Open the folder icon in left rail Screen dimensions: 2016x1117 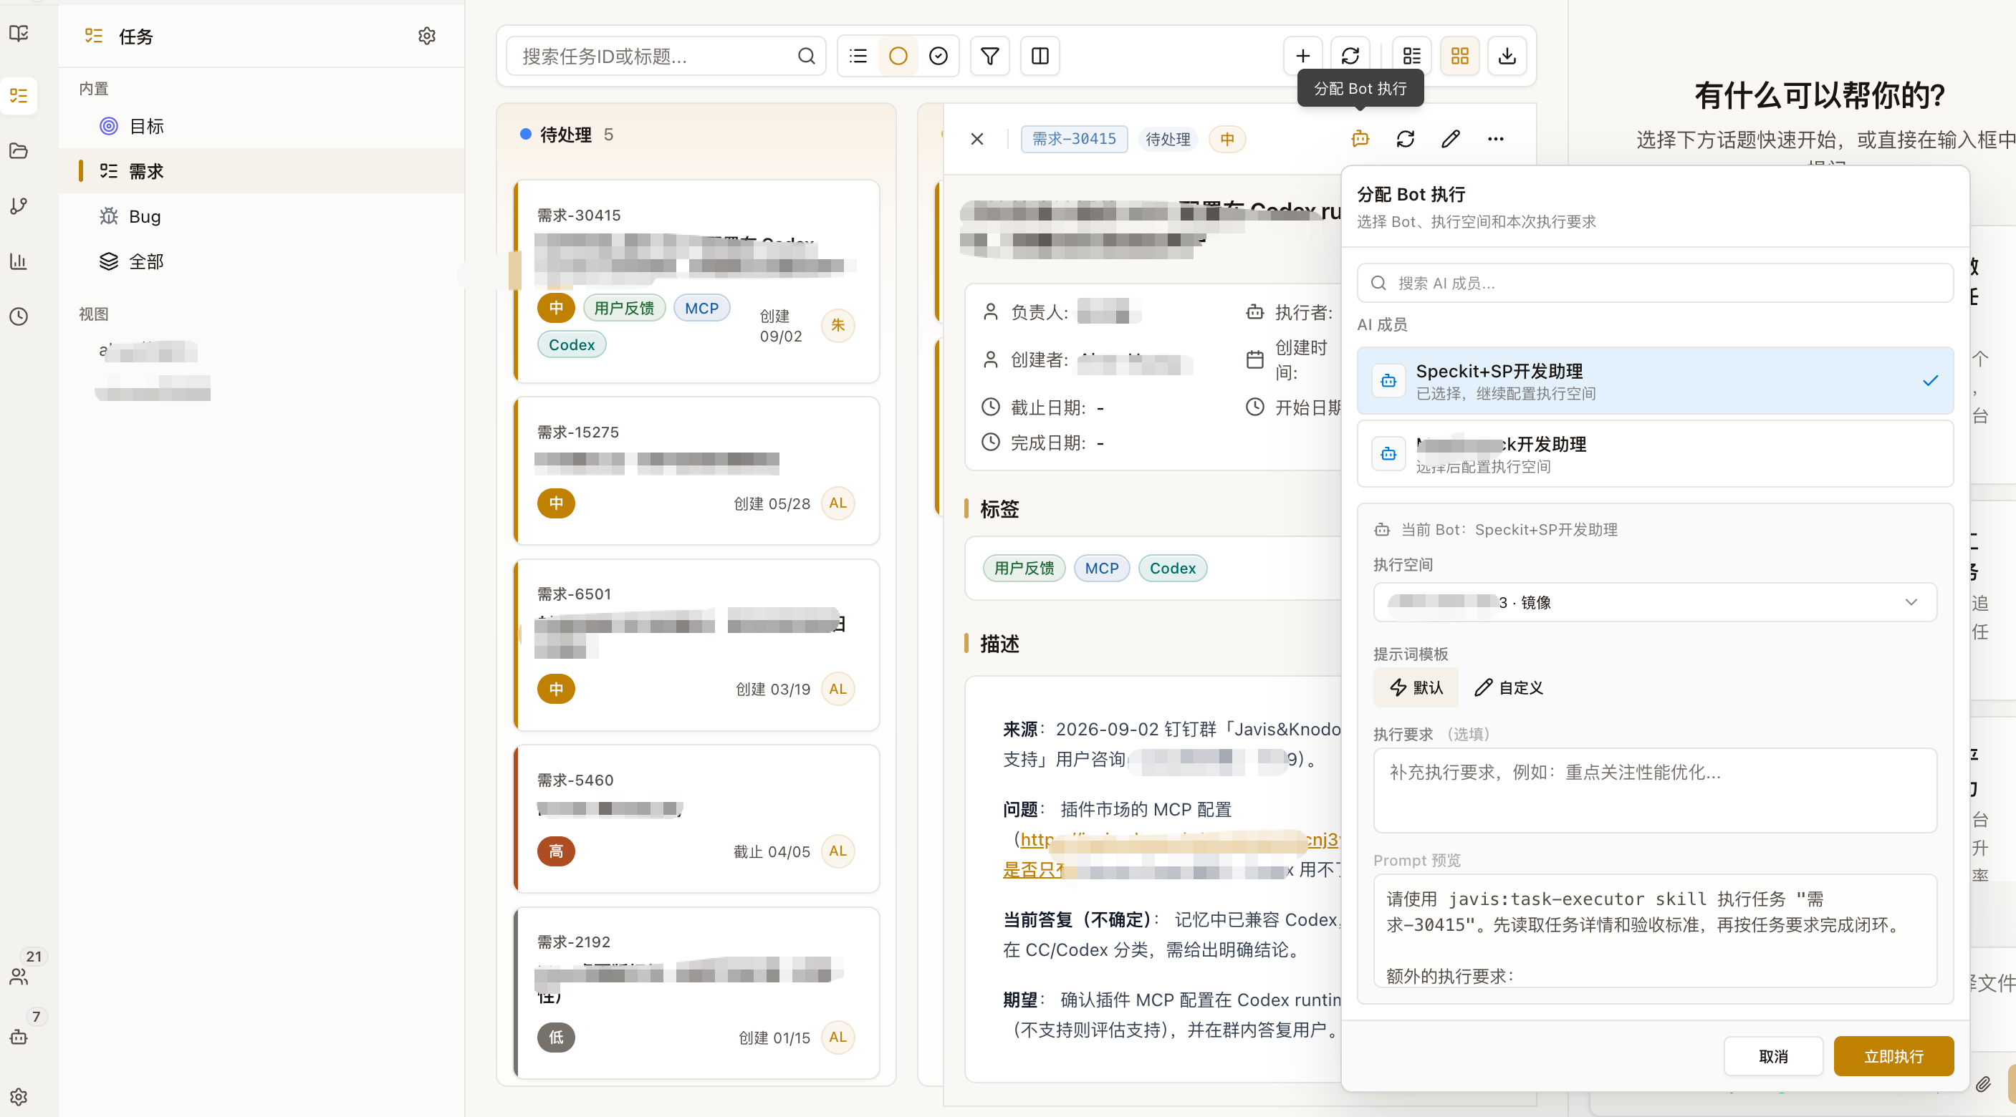tap(19, 150)
